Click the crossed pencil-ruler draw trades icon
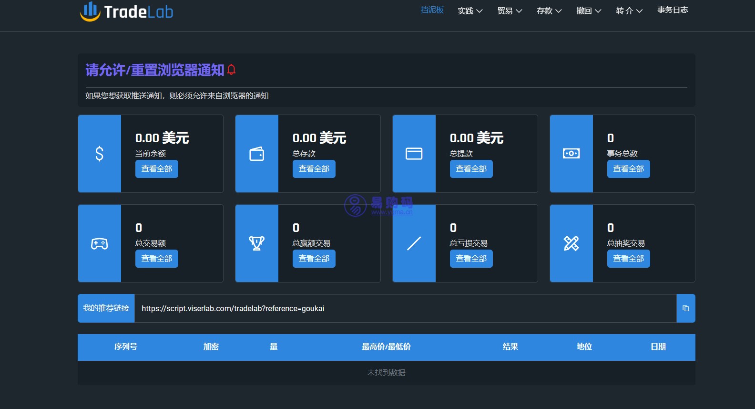Screen dimensions: 755x409 571,243
